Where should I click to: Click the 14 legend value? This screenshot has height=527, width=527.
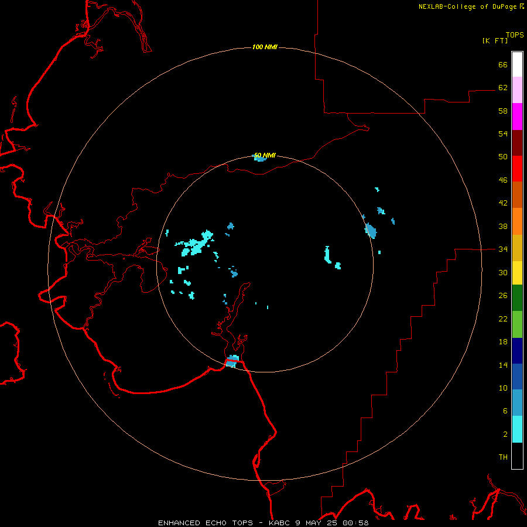pos(503,365)
